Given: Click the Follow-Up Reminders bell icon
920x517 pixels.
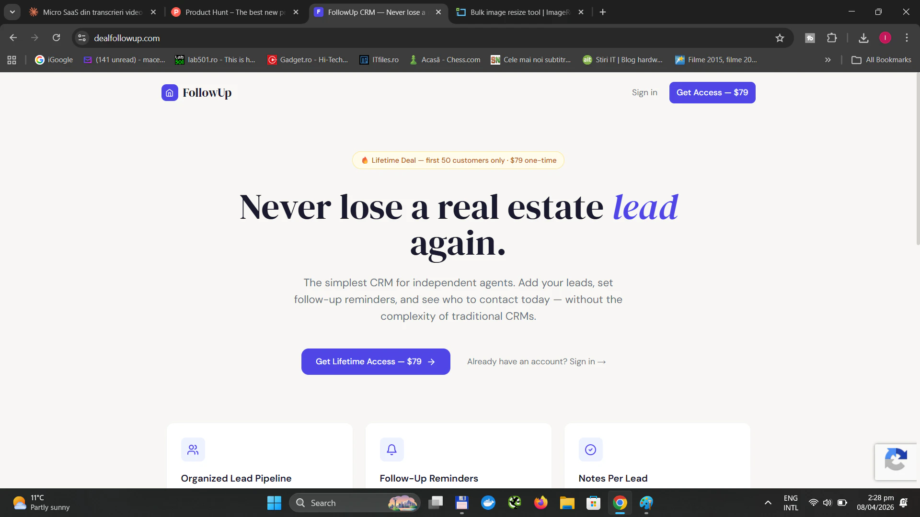Looking at the screenshot, I should point(391,450).
